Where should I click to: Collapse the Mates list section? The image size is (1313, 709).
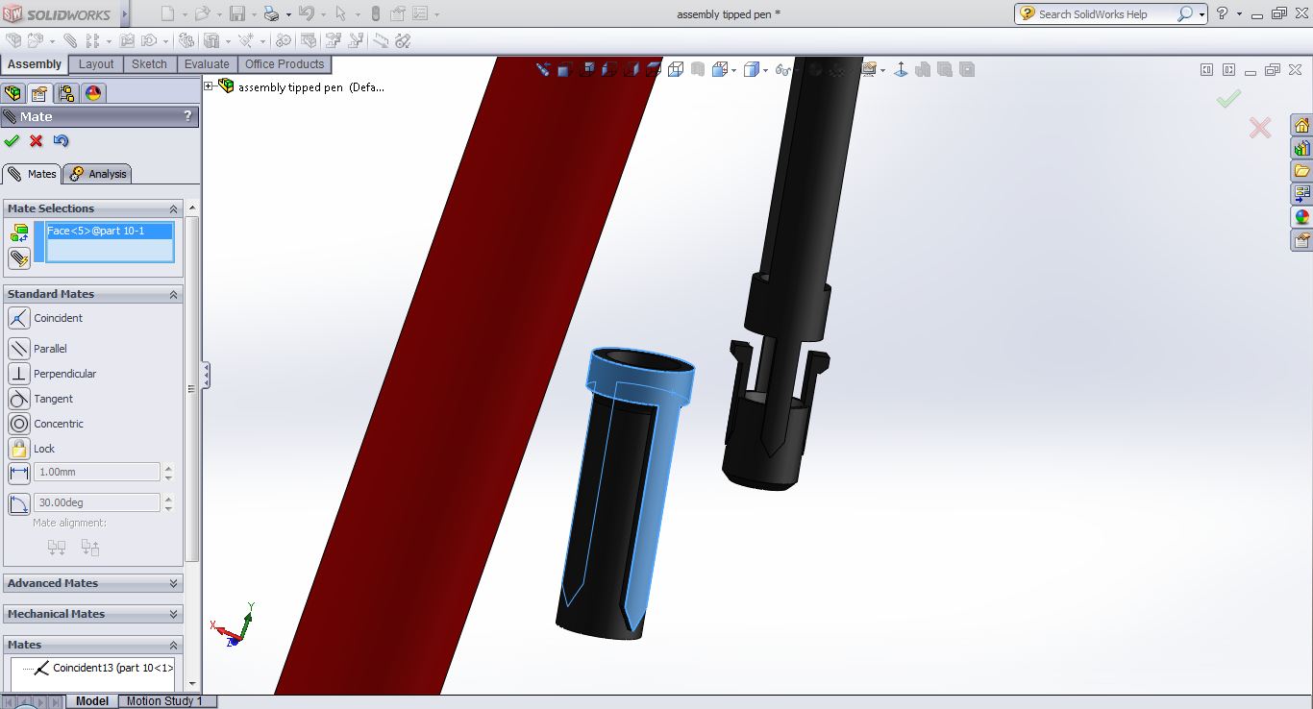(174, 645)
